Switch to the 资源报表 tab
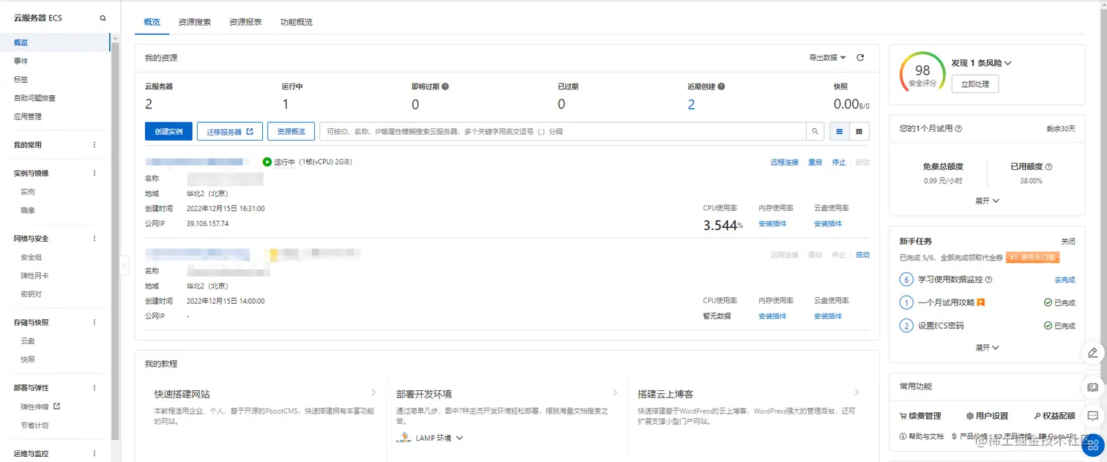Viewport: 1107px width, 462px height. click(x=245, y=23)
